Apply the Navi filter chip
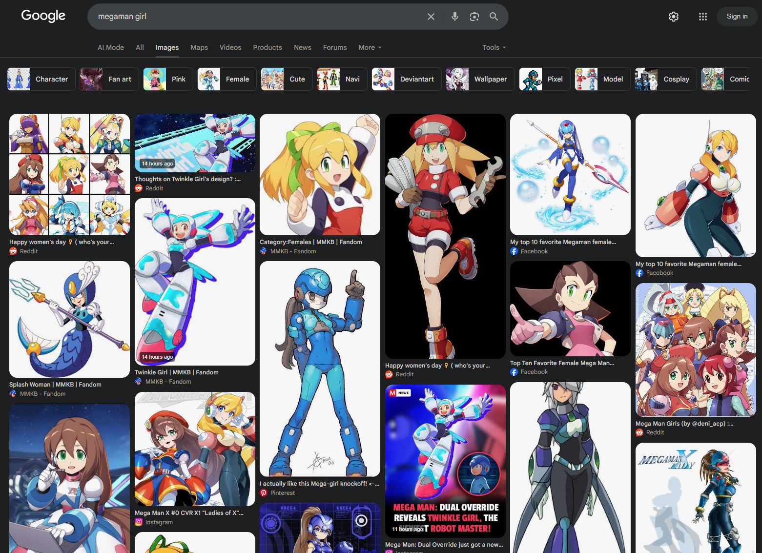Screen dimensions: 762x553 tap(342, 79)
